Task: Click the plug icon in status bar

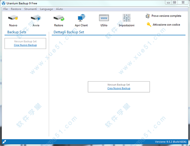Action: coord(4,141)
